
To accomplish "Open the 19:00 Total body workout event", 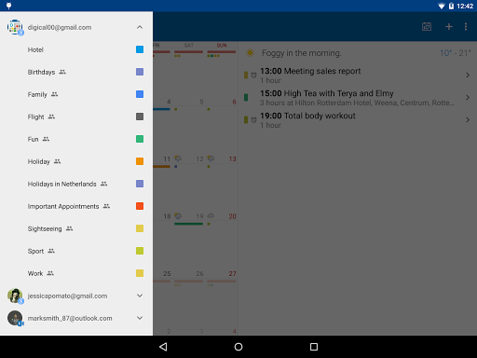I will (358, 120).
